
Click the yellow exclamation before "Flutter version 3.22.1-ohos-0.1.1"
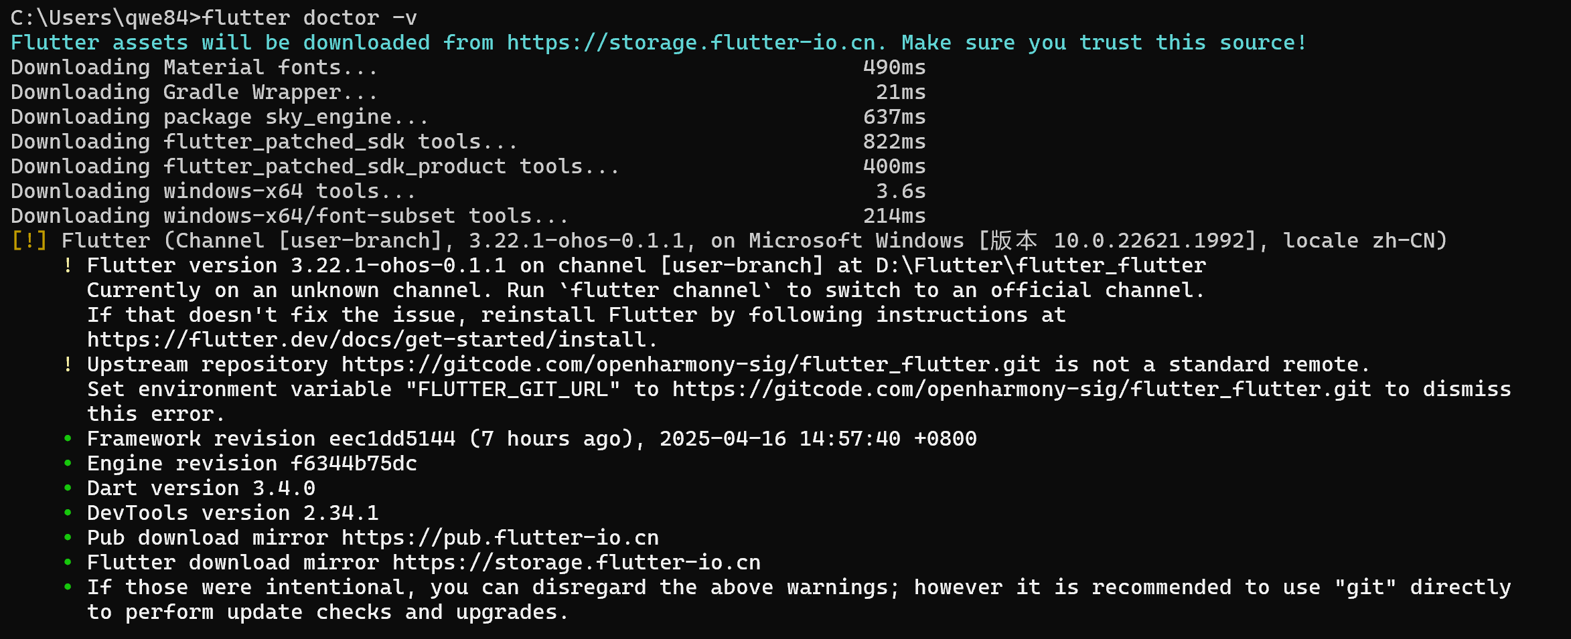click(x=68, y=266)
